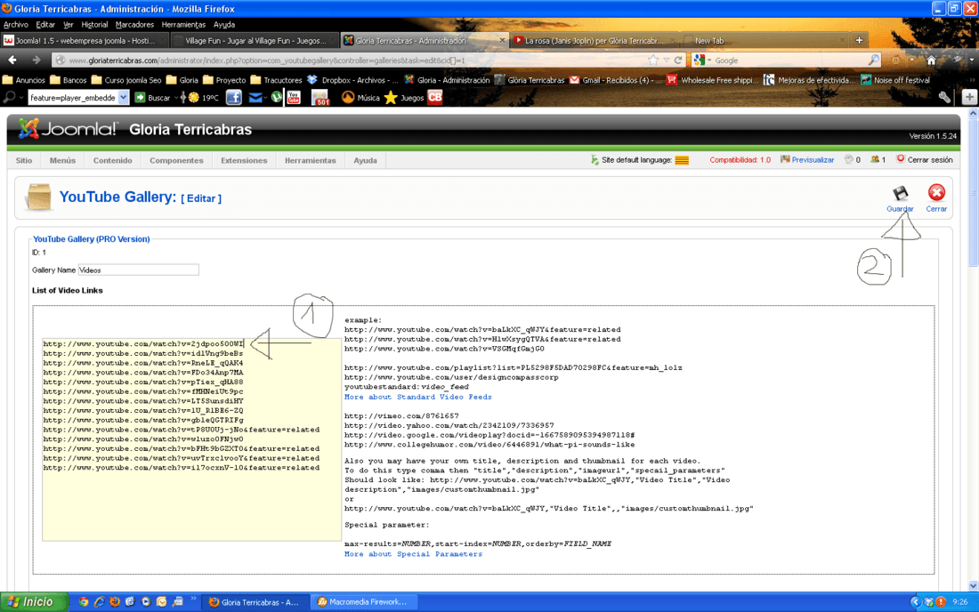Open the Archivo menu
Image resolution: width=979 pixels, height=612 pixels.
[x=16, y=25]
